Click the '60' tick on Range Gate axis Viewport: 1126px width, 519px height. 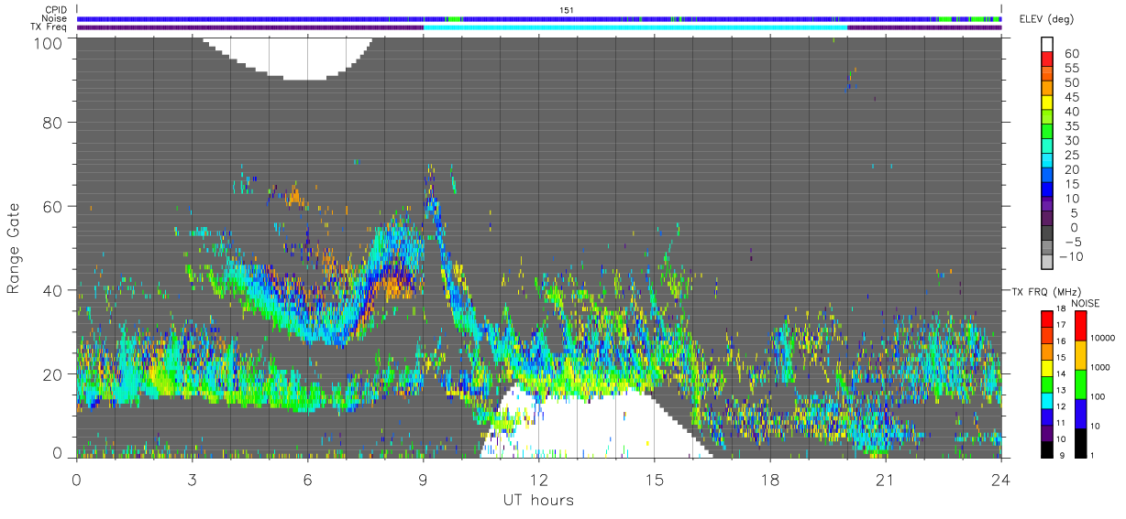pyautogui.click(x=52, y=206)
